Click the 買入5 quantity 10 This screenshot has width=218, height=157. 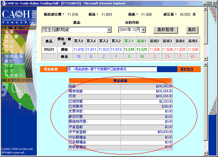78,56
